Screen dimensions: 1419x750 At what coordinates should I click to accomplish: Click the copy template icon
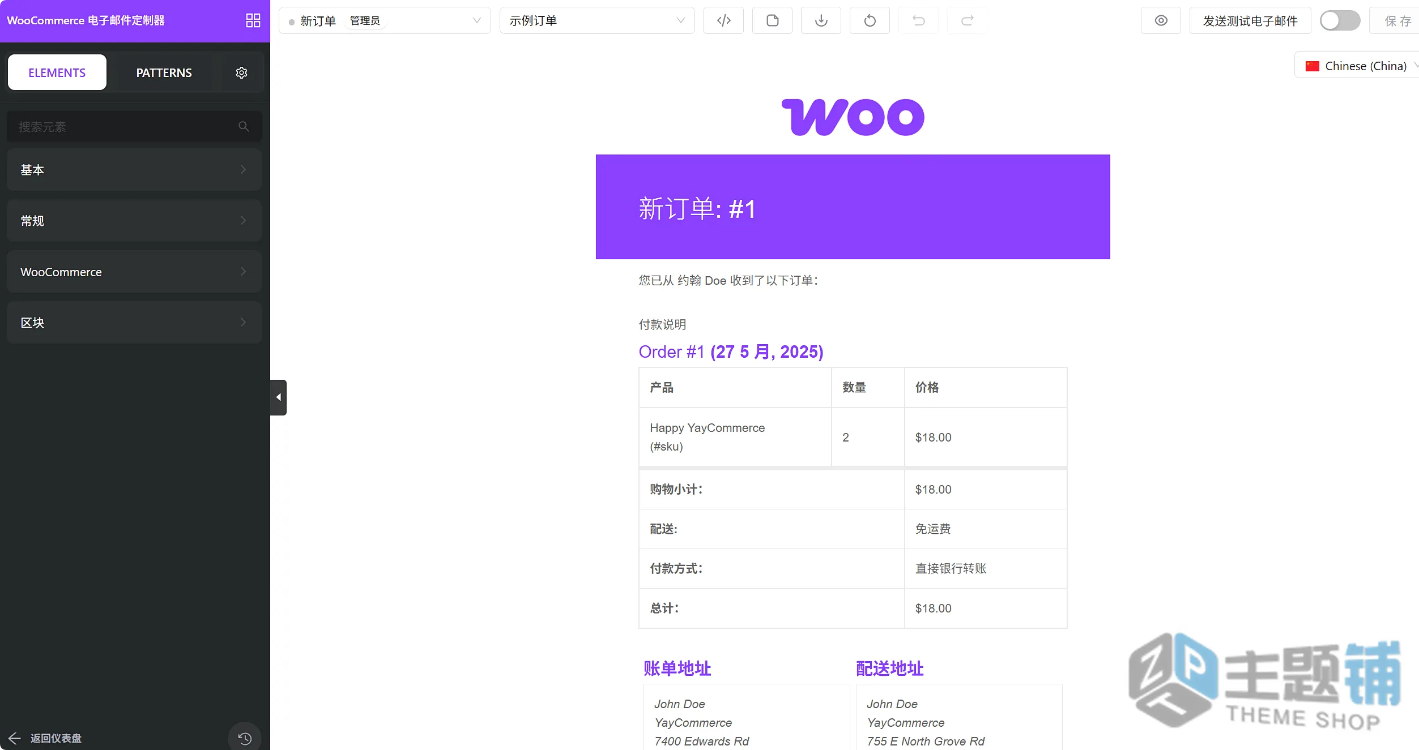(x=772, y=20)
